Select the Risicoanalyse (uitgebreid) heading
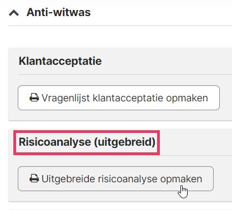 (x=87, y=142)
